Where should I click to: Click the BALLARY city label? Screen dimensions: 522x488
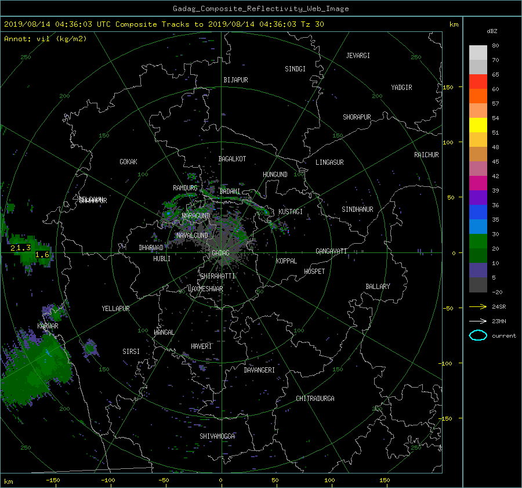(378, 287)
